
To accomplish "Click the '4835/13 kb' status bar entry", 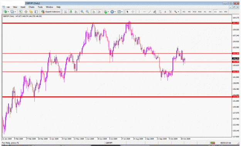I will pos(226,143).
